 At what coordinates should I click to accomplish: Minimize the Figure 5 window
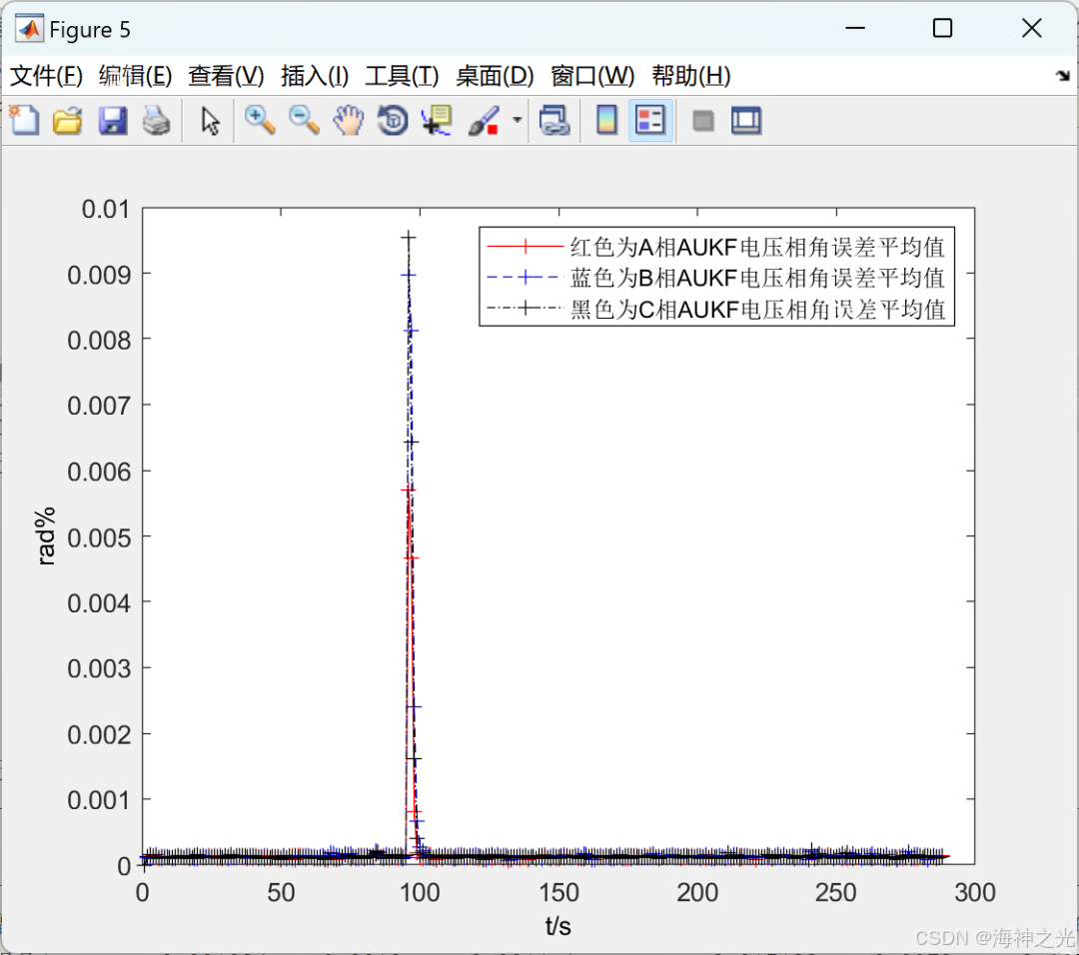[x=855, y=28]
